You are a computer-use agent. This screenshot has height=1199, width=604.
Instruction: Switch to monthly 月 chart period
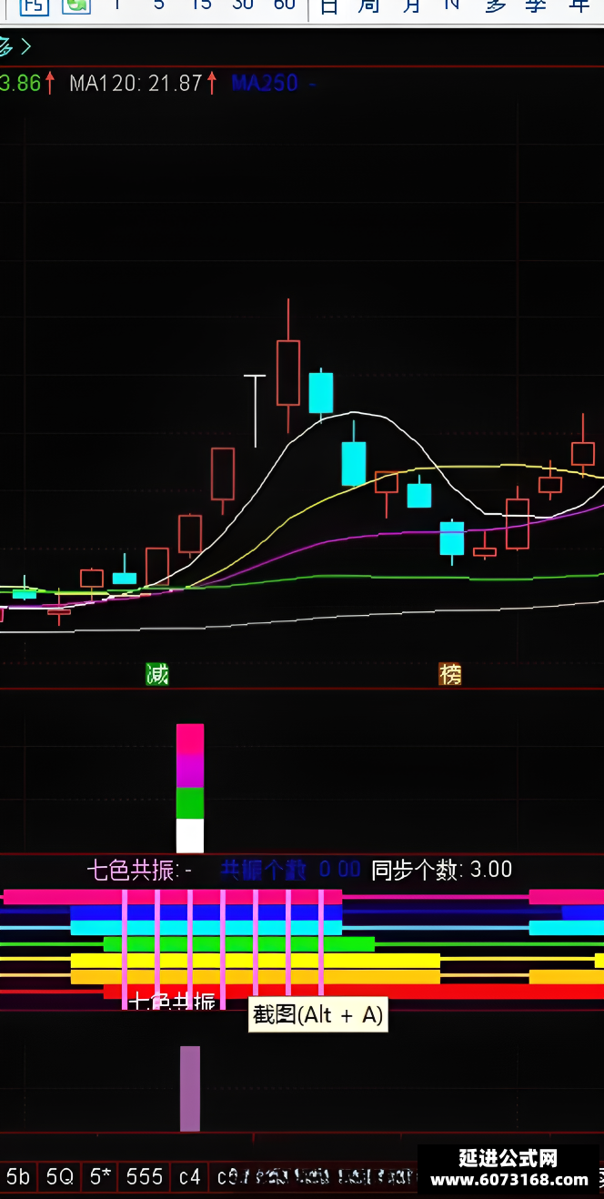tap(411, 6)
